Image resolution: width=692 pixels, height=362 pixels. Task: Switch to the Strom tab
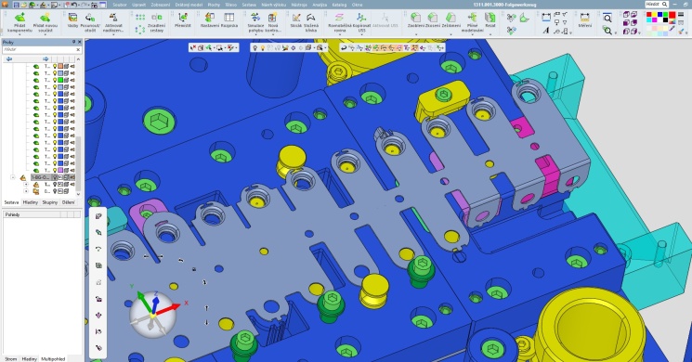[x=11, y=359]
